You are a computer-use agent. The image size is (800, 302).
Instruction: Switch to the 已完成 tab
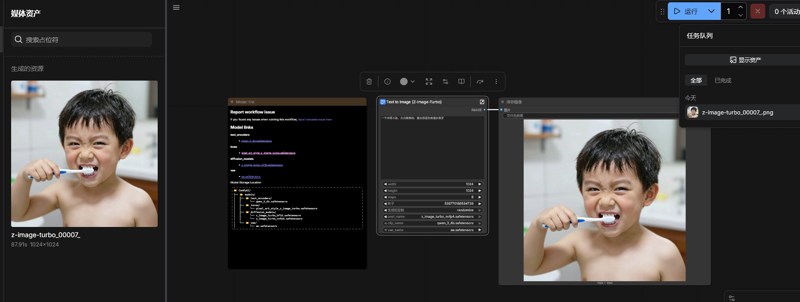[723, 81]
